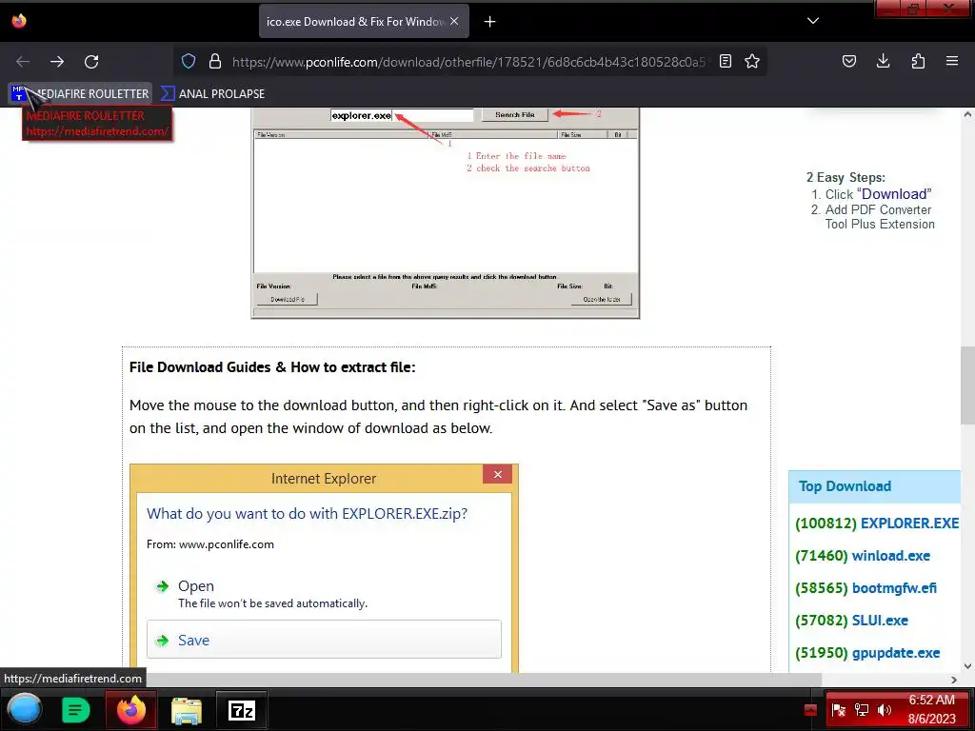The image size is (975, 731).
Task: Click Download File button in tool image
Action: click(288, 299)
